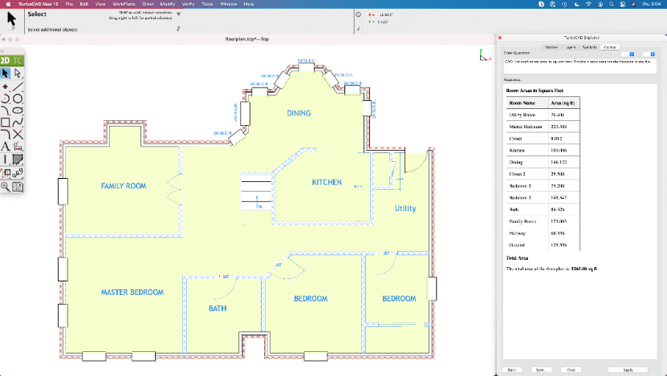Image resolution: width=667 pixels, height=376 pixels.
Task: Click the info 'i' icon beside coordinates
Action: (359, 29)
